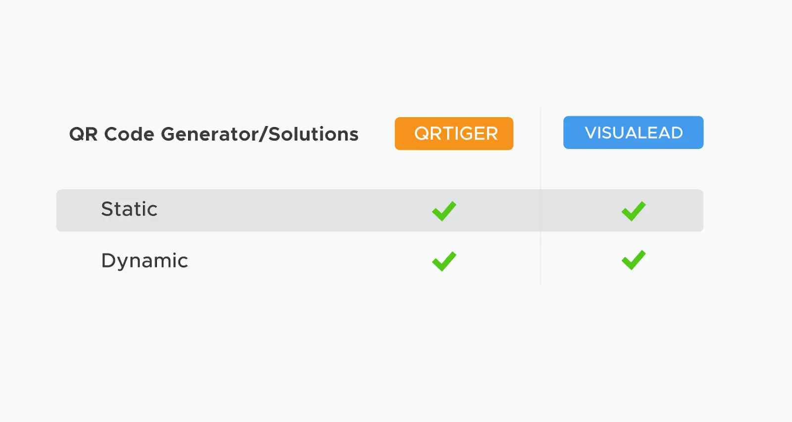The width and height of the screenshot is (792, 422).
Task: Select the Static row label
Action: click(129, 209)
